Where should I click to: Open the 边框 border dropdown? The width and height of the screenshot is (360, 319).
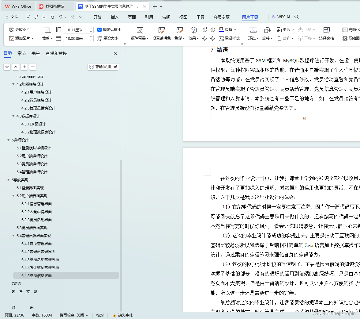tap(234, 30)
